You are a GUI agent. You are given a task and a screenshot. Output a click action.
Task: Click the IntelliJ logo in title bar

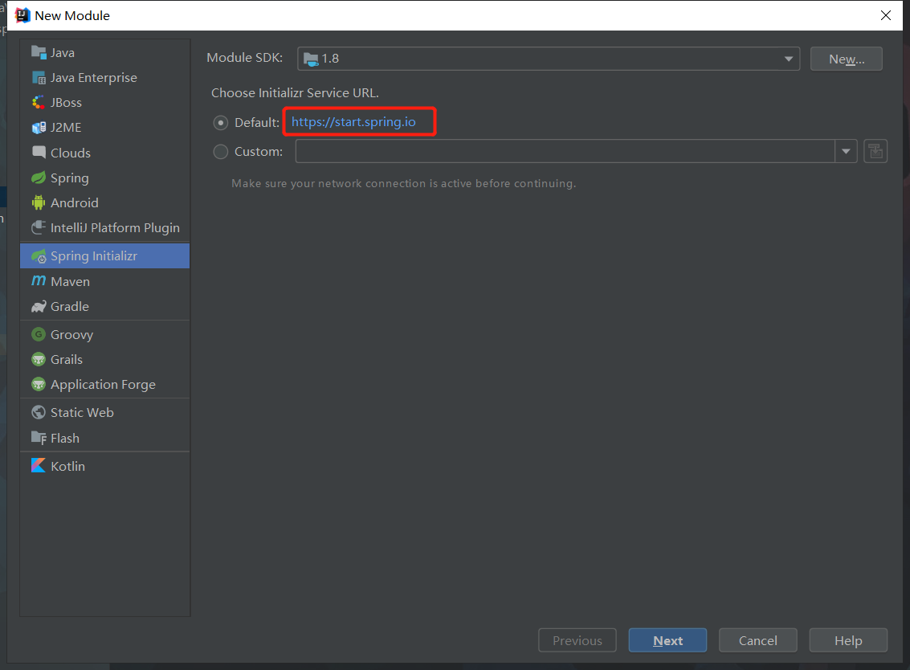[x=22, y=15]
